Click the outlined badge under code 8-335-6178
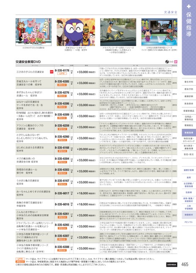The width and height of the screenshot is (196, 273). pos(62,74)
